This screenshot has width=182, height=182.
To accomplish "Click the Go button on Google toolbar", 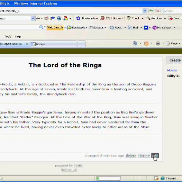I will (x=38, y=18).
